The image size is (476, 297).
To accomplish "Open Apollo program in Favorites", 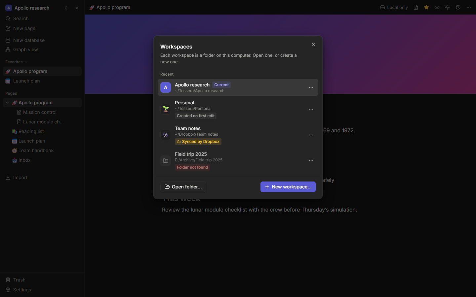I will (42, 71).
